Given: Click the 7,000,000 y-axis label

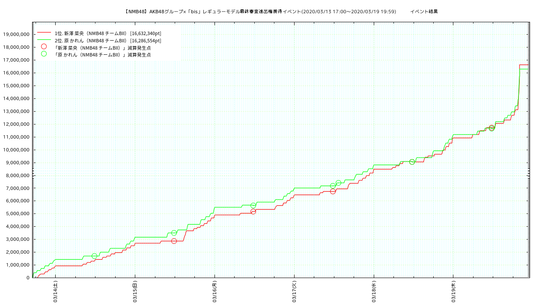Looking at the screenshot, I should (x=18, y=188).
